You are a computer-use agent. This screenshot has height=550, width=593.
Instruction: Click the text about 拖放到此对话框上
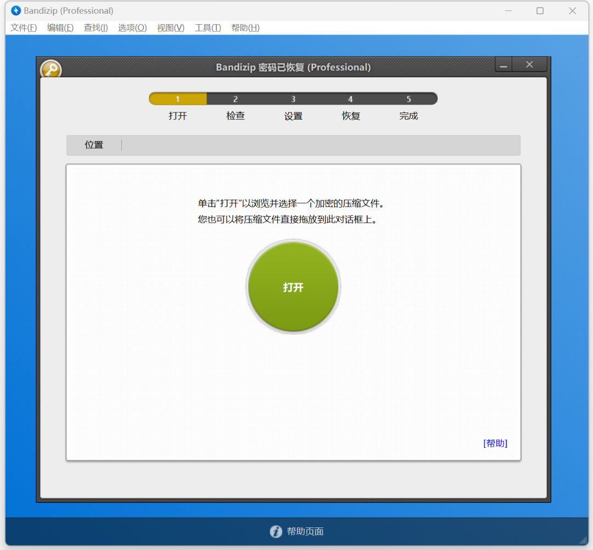[x=287, y=219]
